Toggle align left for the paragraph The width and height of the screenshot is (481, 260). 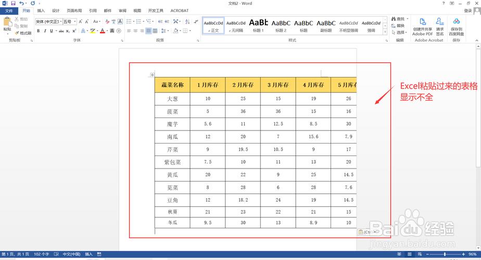click(x=129, y=31)
